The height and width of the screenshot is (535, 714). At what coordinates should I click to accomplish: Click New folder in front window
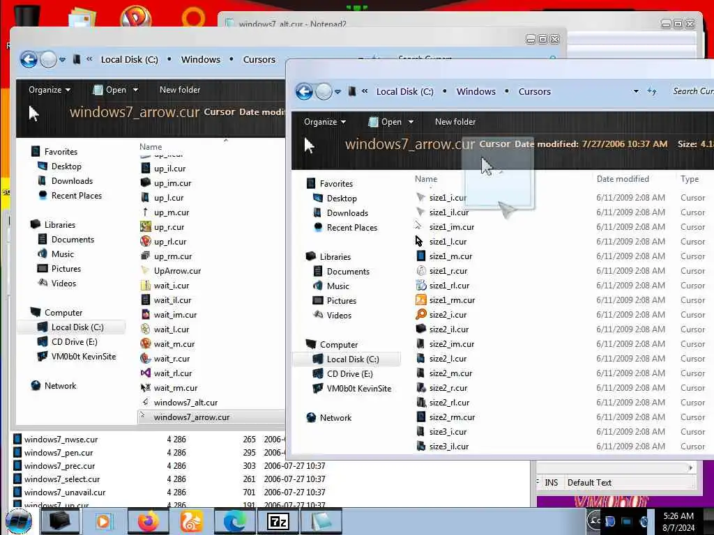point(455,122)
